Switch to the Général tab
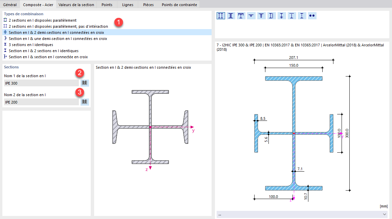Screen dimensions: 392x219 pos(10,4)
